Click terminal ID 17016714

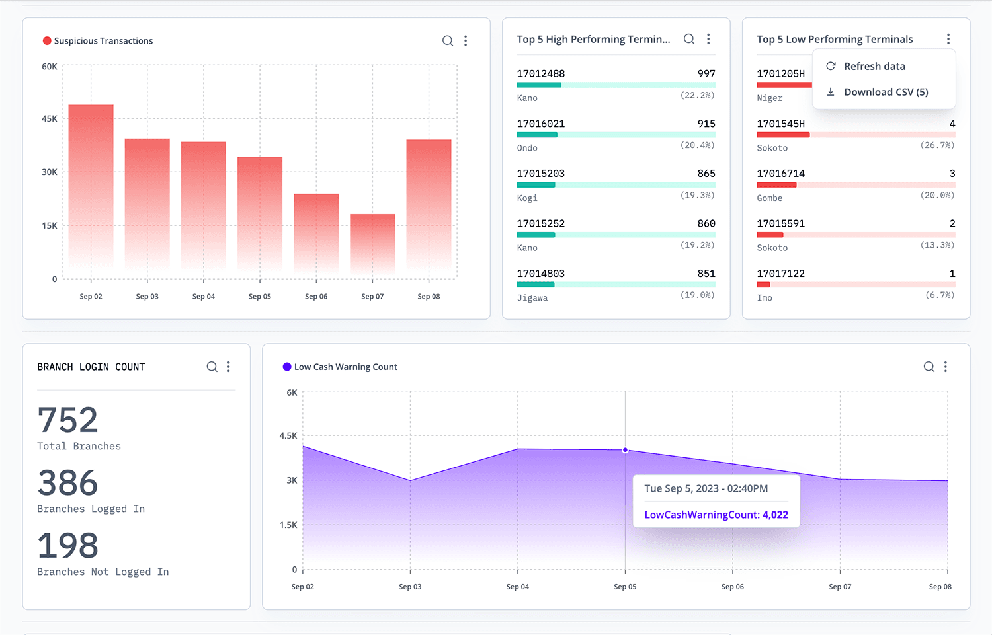[781, 174]
